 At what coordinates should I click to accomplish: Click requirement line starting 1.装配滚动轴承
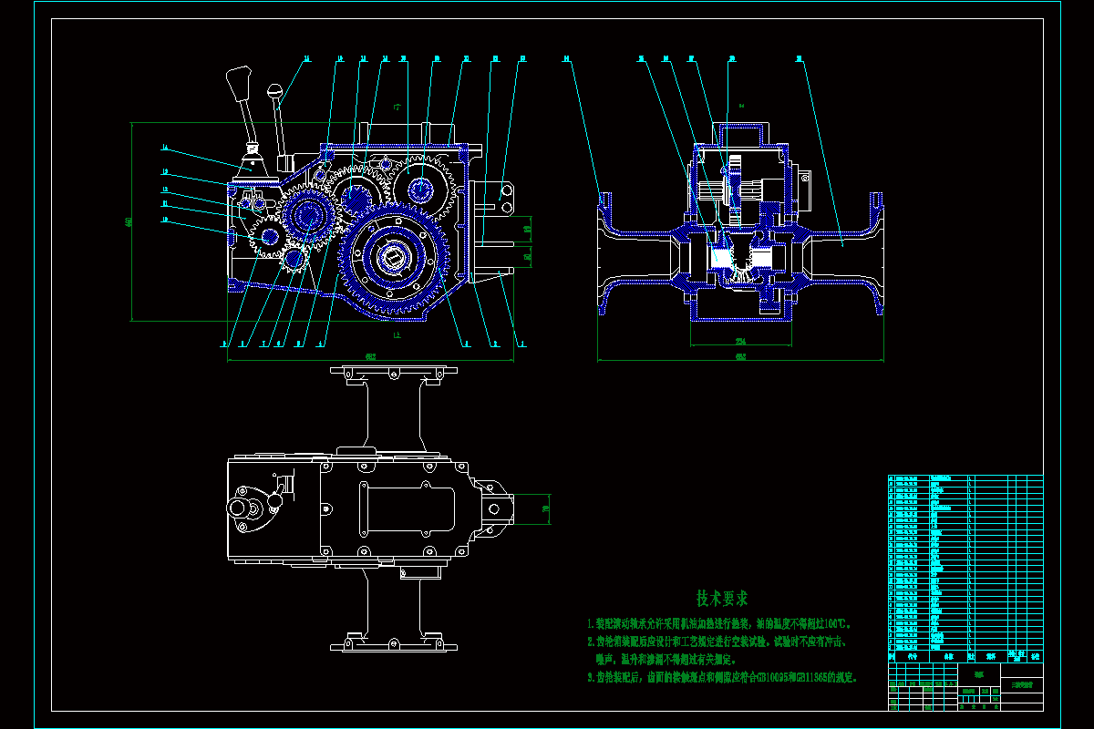[720, 624]
